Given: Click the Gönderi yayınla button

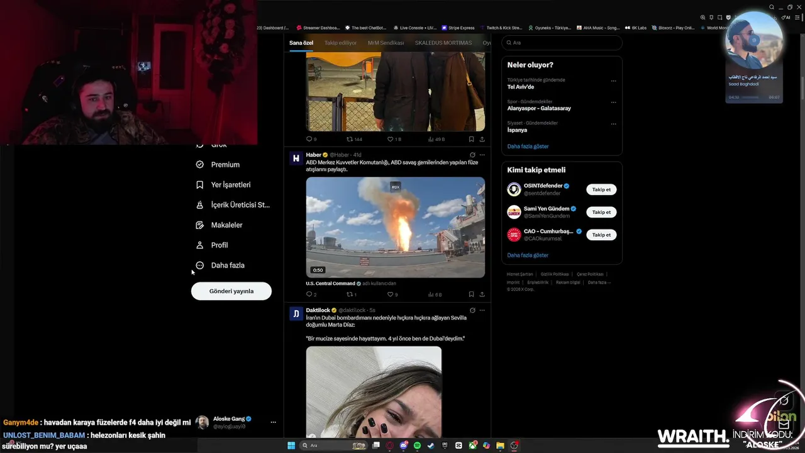Looking at the screenshot, I should pos(231,291).
